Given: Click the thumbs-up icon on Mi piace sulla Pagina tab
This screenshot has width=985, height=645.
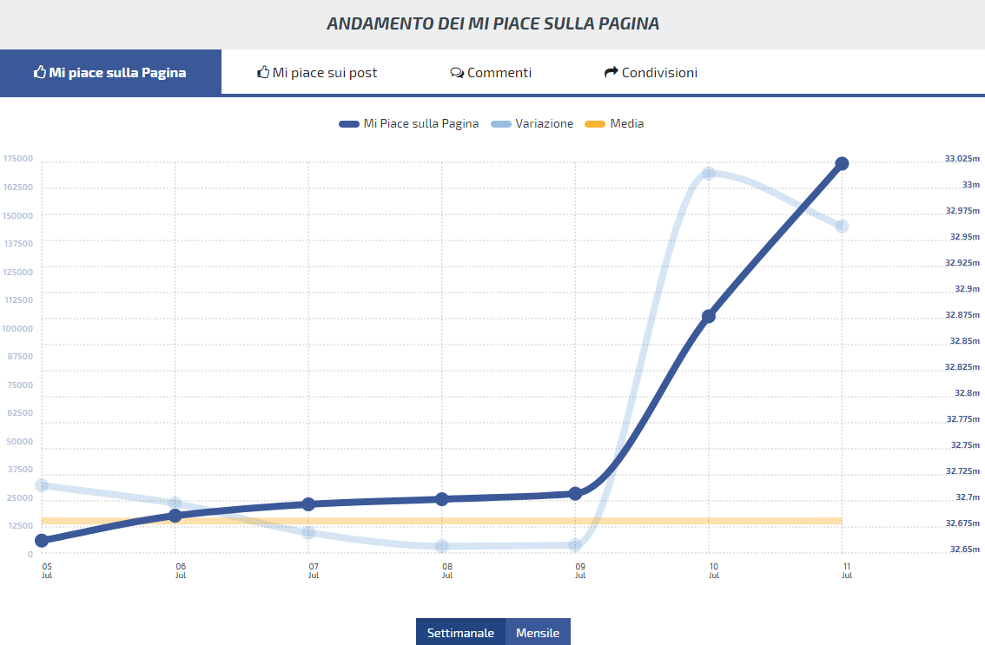Looking at the screenshot, I should tap(39, 72).
